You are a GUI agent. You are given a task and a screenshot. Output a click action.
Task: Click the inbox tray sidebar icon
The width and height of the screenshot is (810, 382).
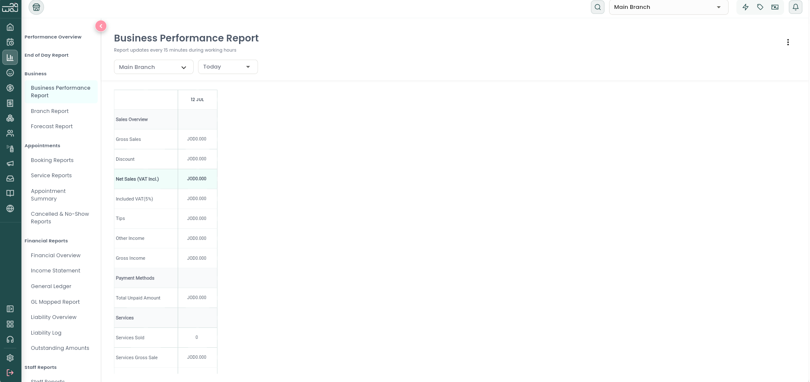pos(10,179)
